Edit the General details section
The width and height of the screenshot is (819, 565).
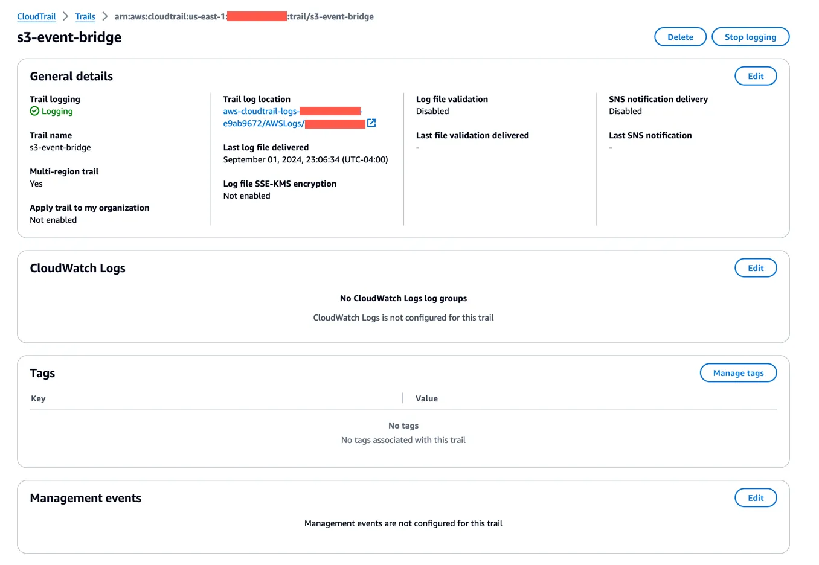pos(756,75)
